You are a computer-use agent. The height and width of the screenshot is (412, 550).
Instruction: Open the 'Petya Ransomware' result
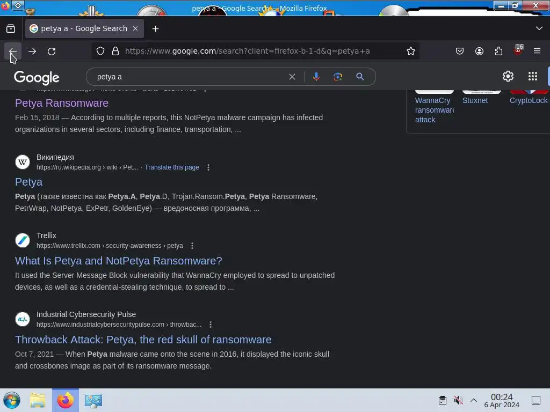[x=62, y=103]
